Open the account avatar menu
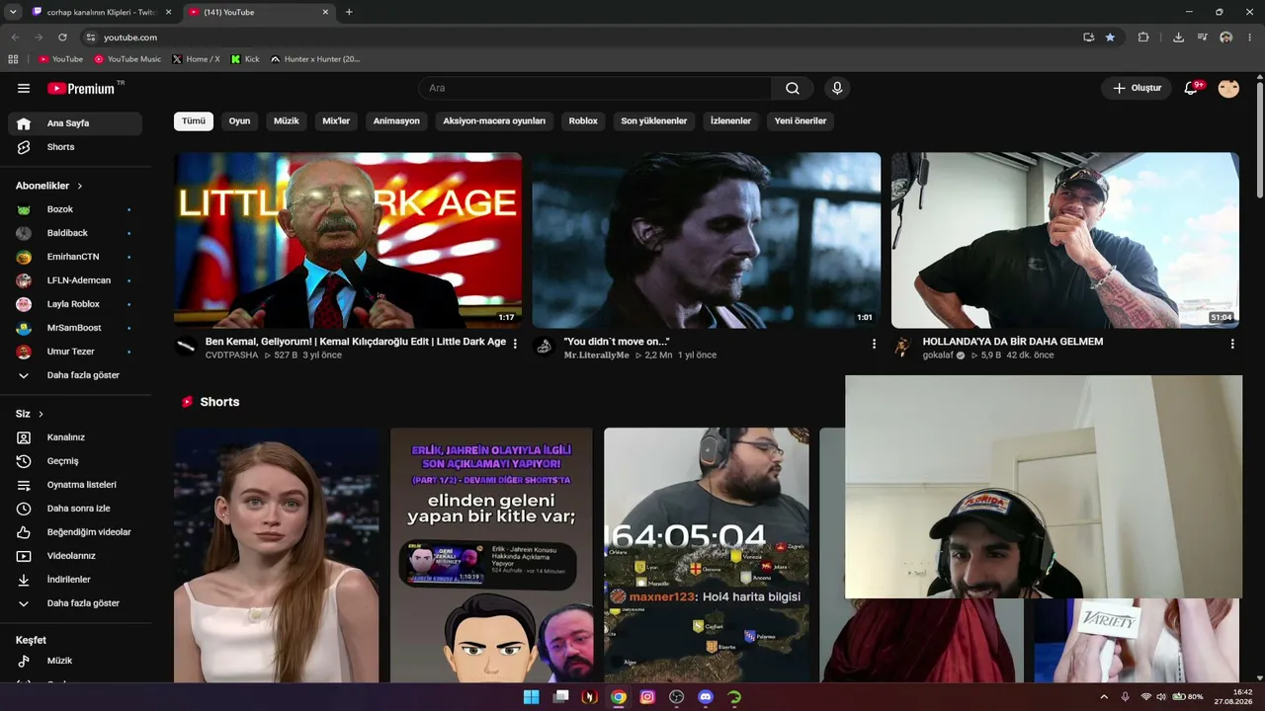Viewport: 1265px width, 711px height. (x=1228, y=88)
